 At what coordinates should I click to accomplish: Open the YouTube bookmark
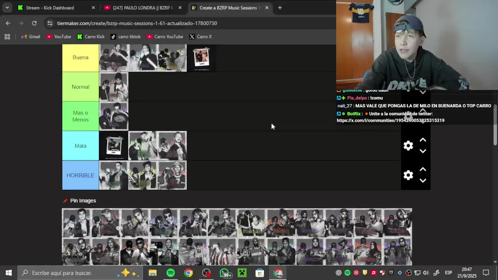point(59,37)
